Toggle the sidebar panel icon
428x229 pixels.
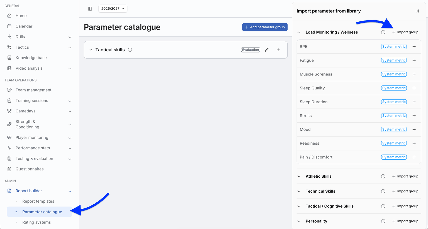(x=90, y=9)
